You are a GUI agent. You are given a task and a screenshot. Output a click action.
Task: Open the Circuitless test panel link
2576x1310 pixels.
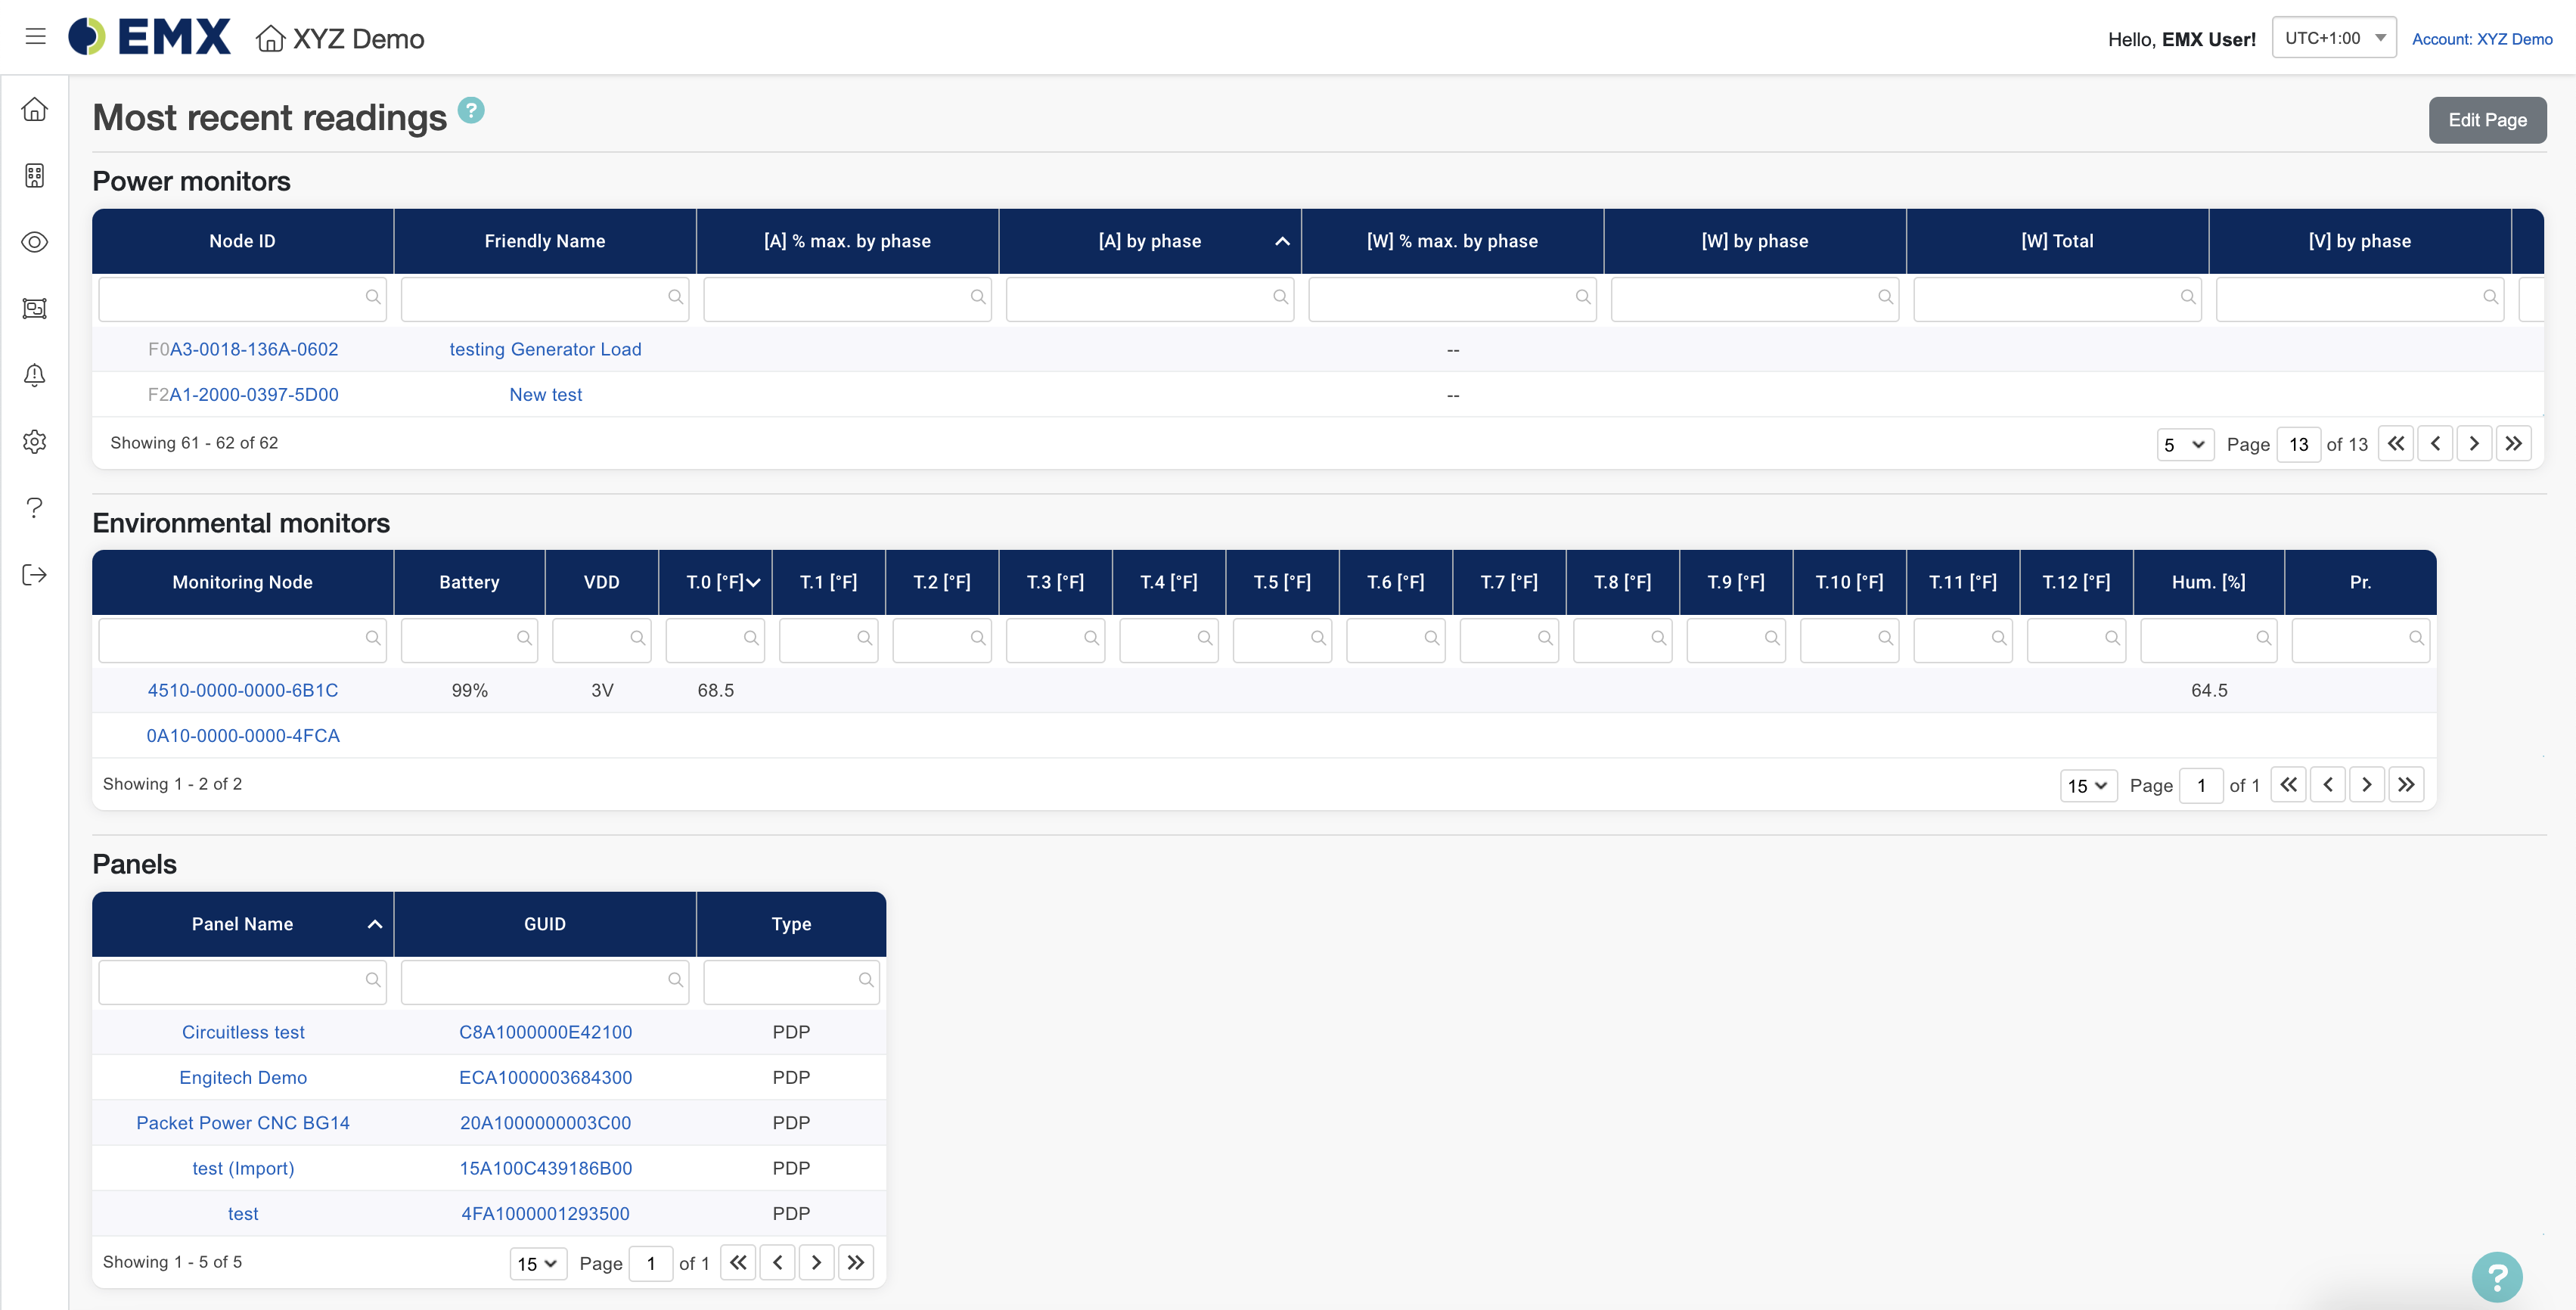click(242, 1031)
